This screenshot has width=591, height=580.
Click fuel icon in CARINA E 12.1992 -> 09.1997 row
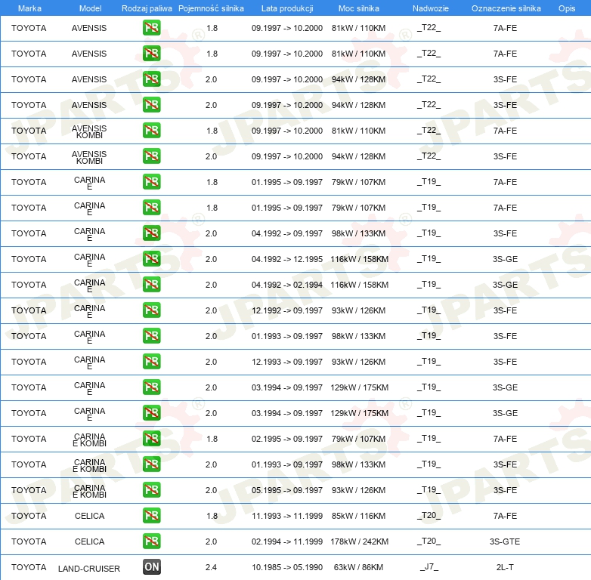151,310
